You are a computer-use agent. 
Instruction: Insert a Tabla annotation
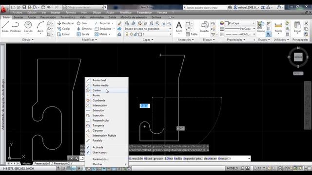[x=192, y=34]
